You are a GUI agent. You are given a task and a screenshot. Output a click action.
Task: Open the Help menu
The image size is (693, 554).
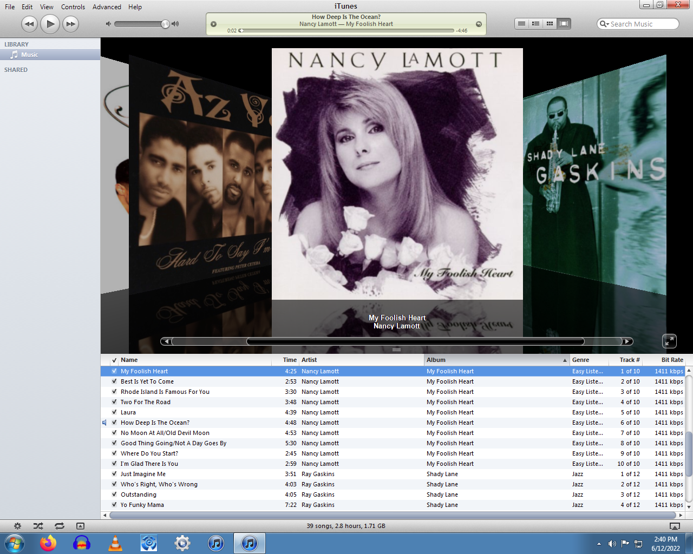[135, 7]
